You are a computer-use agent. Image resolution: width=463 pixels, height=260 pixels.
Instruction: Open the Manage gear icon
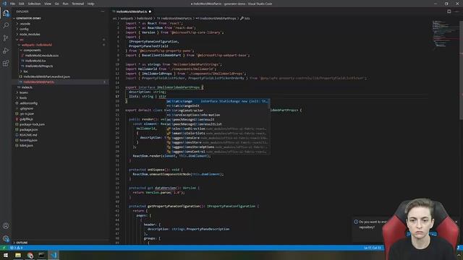6,238
